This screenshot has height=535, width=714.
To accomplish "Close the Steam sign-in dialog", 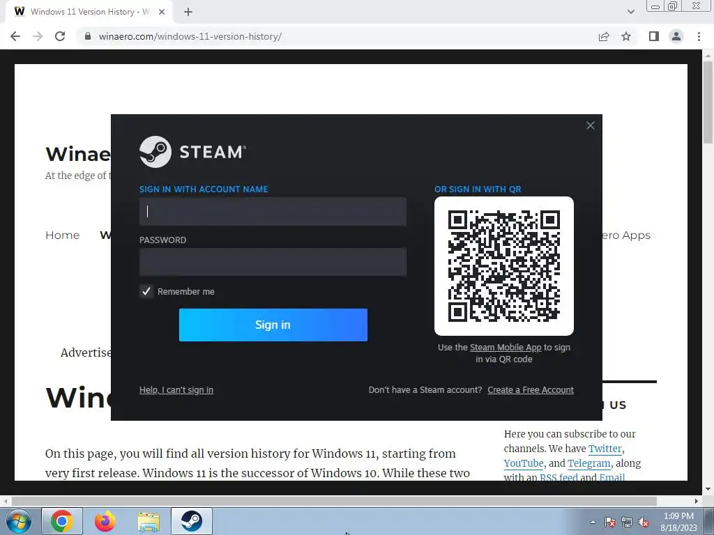I will 590,125.
